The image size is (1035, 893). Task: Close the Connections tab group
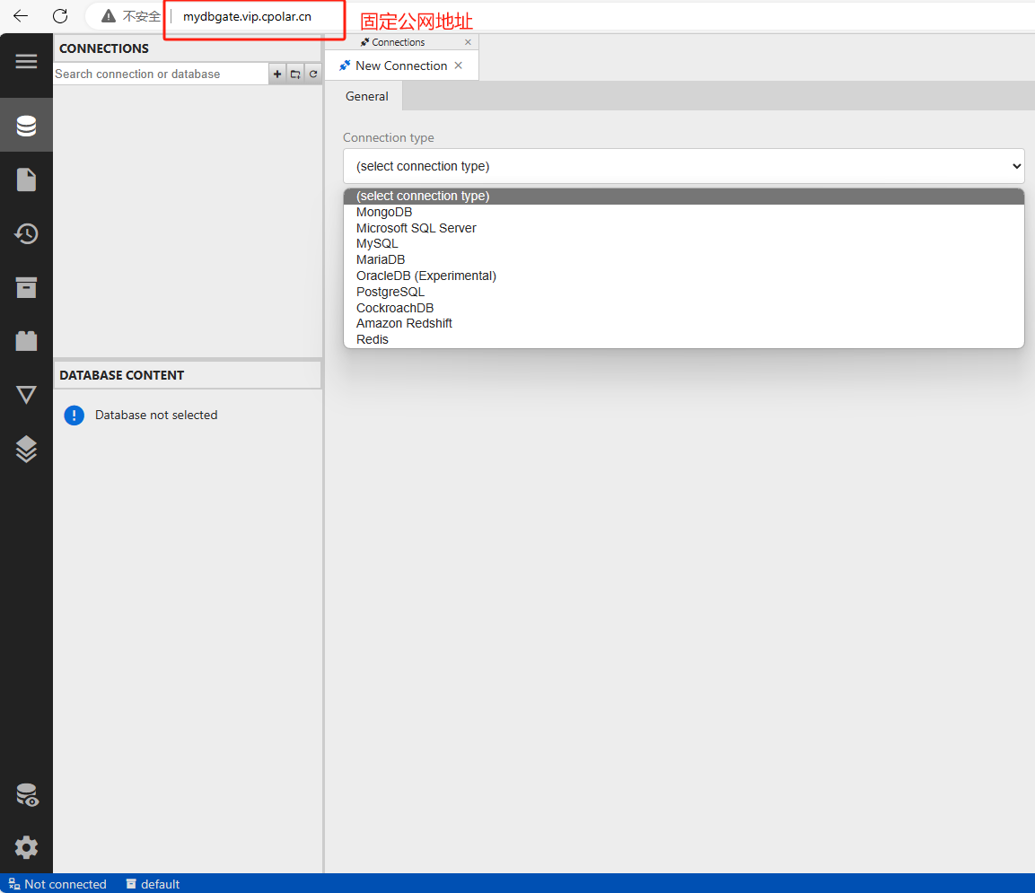click(x=468, y=42)
